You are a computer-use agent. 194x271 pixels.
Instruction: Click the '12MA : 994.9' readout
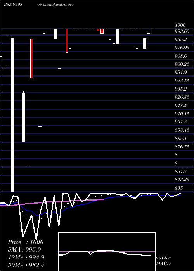coord(26,257)
